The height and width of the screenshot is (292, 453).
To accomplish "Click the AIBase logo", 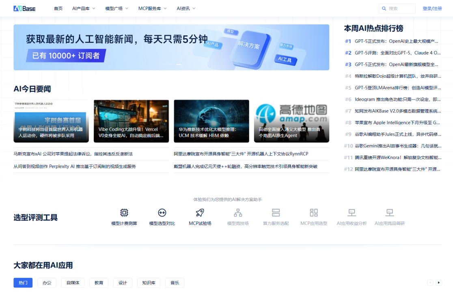I will coord(24,9).
